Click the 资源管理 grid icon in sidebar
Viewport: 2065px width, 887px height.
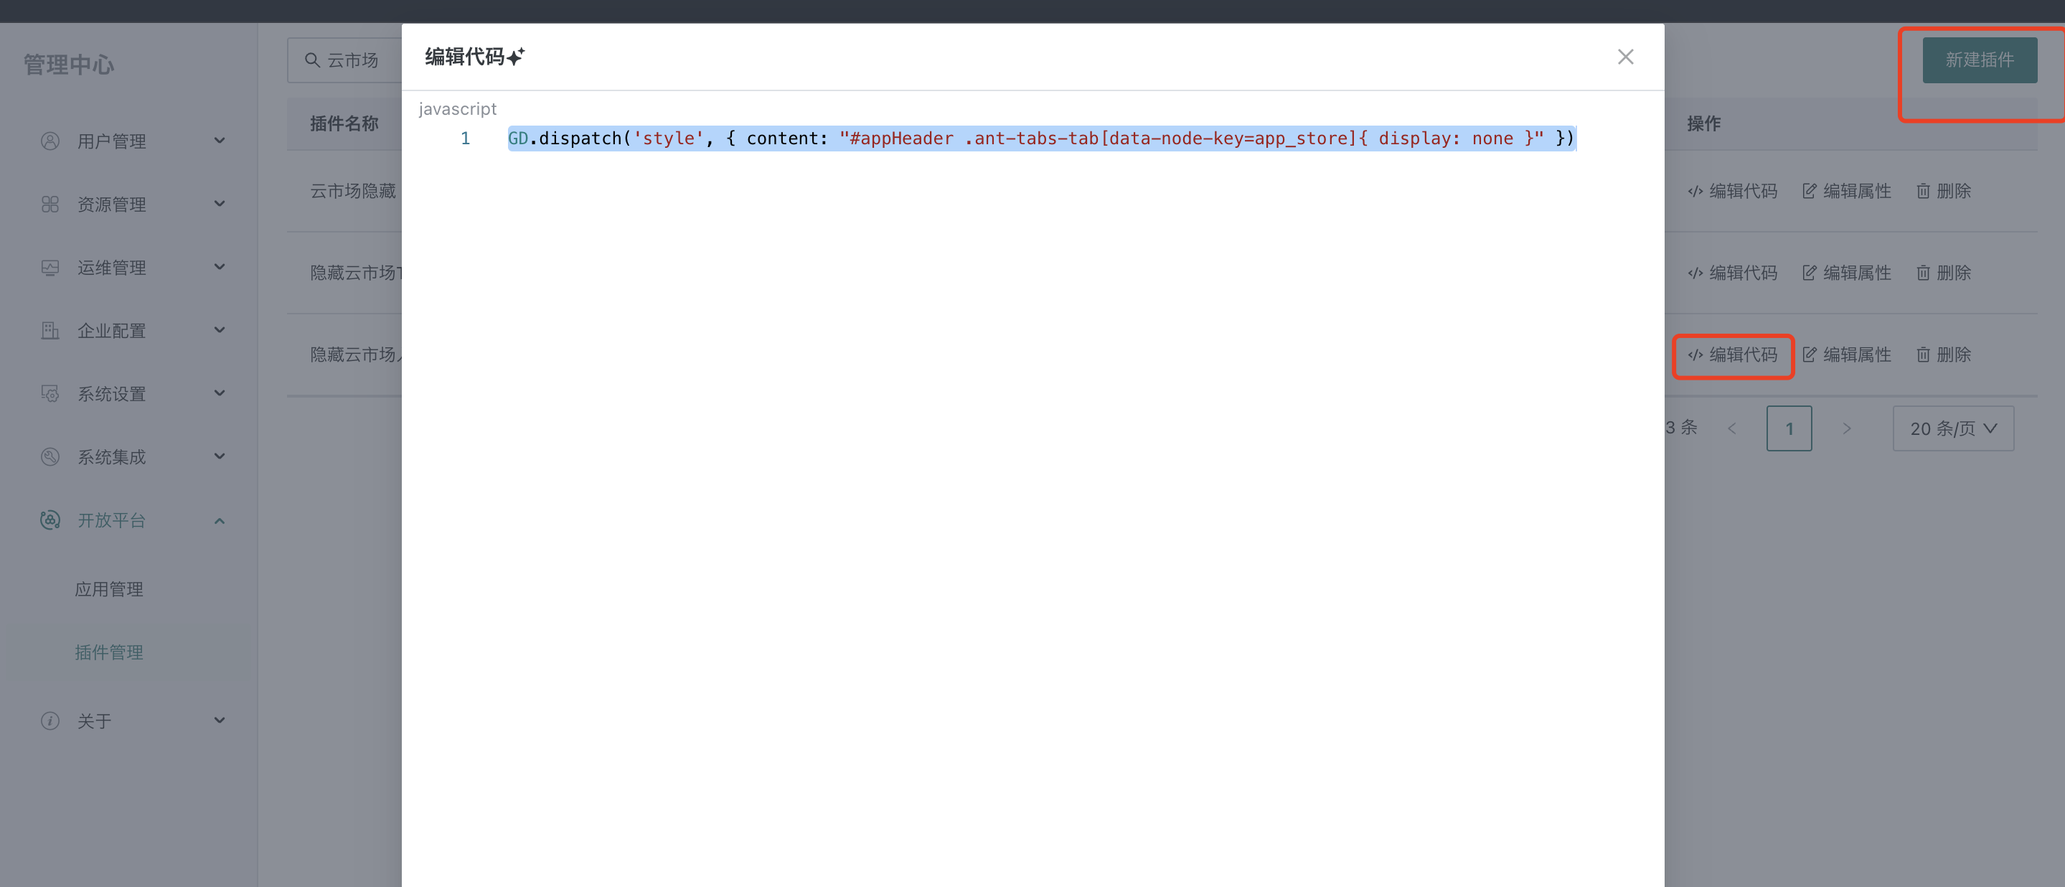coord(50,205)
